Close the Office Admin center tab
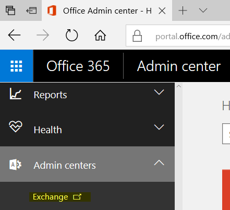The width and height of the screenshot is (230, 210). [162, 11]
